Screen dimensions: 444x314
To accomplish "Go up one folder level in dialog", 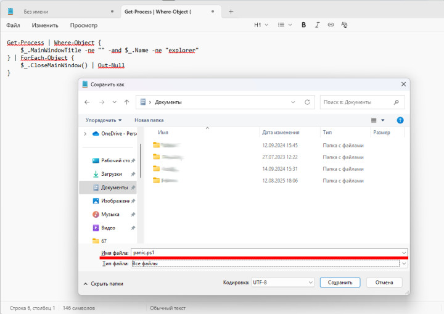I will (126, 102).
